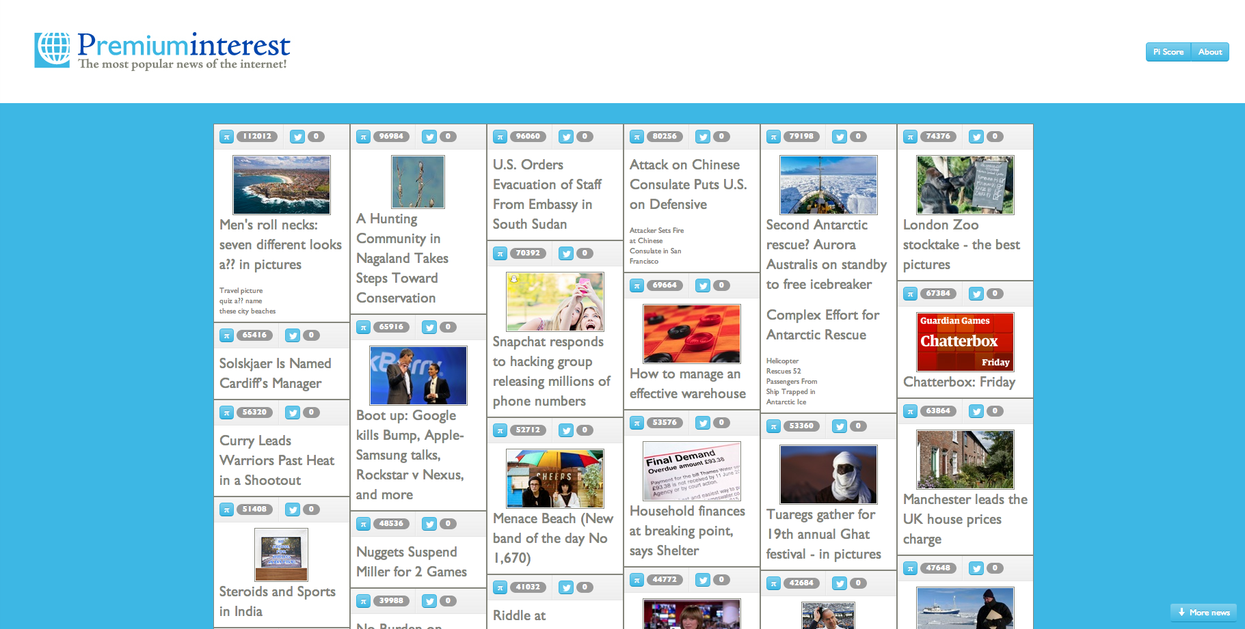Click the pi icon beside score 70392

point(500,253)
